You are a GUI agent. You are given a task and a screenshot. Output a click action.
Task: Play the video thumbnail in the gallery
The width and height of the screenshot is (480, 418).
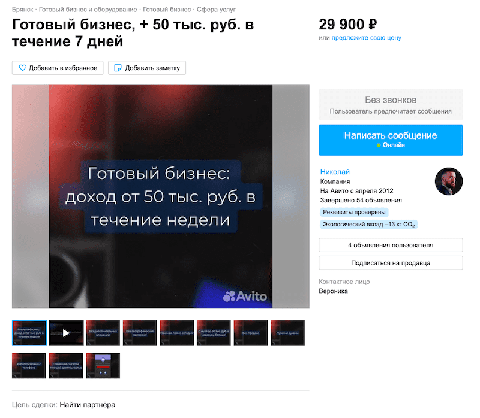[x=66, y=333]
